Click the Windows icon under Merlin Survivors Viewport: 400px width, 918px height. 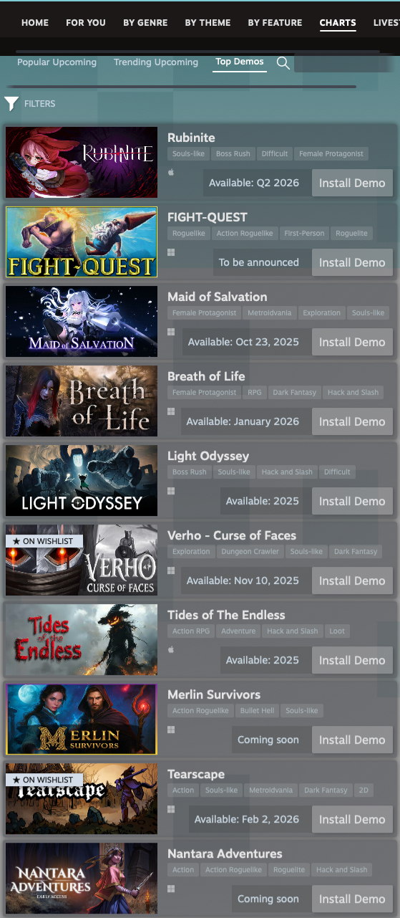(x=171, y=730)
